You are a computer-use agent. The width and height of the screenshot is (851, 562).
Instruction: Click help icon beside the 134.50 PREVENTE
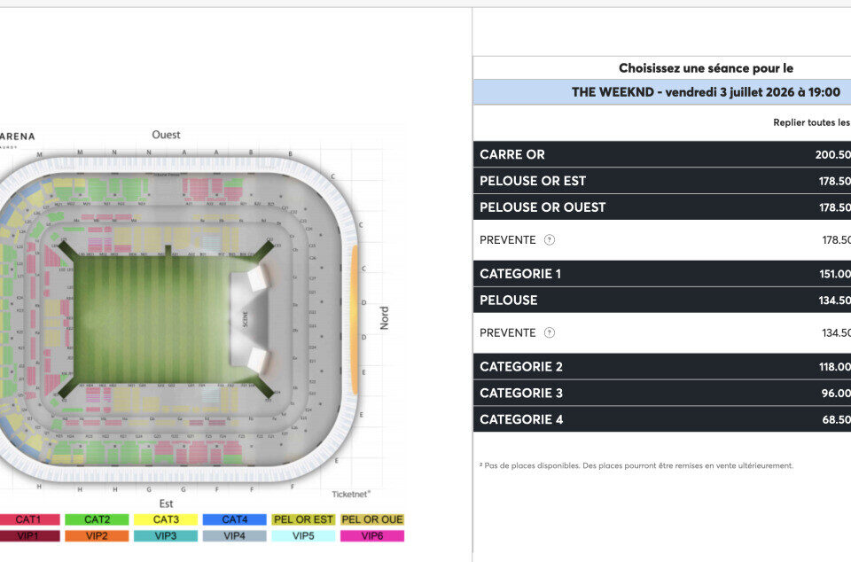pos(550,332)
